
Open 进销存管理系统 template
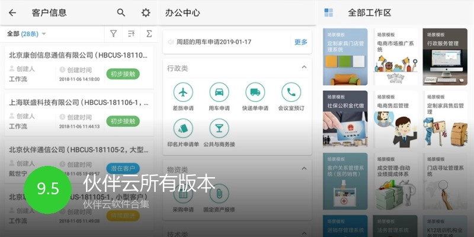[345, 226]
